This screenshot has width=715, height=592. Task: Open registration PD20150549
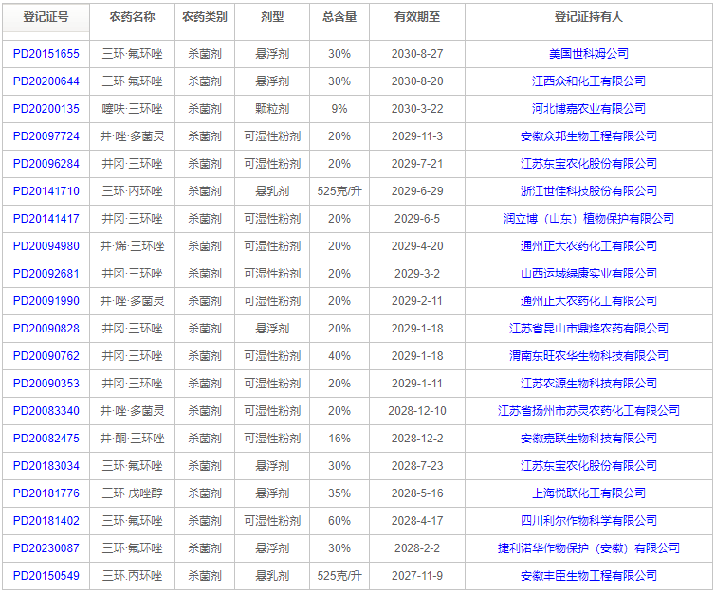point(46,576)
